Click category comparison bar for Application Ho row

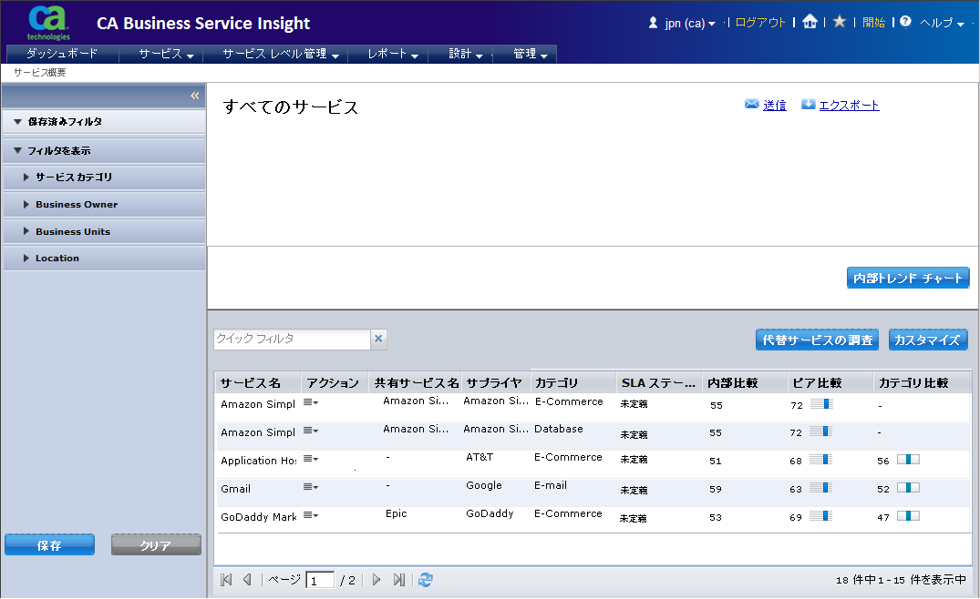pos(908,459)
